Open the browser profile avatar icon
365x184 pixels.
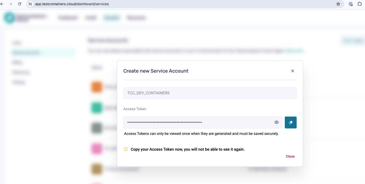350,4
